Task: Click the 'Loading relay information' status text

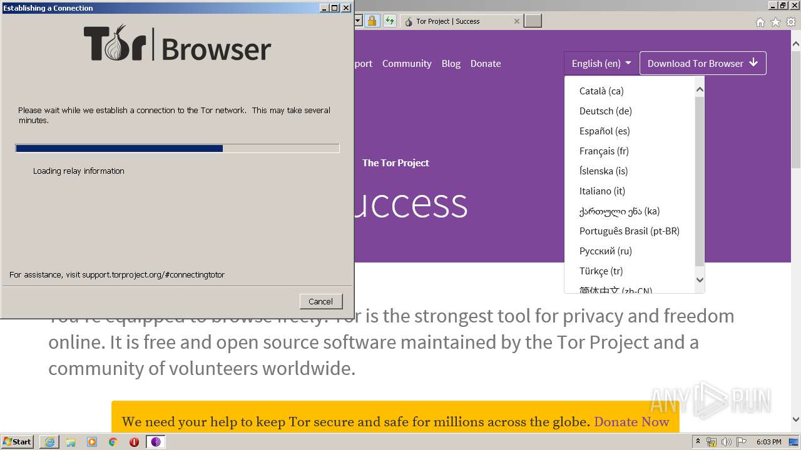Action: (79, 171)
